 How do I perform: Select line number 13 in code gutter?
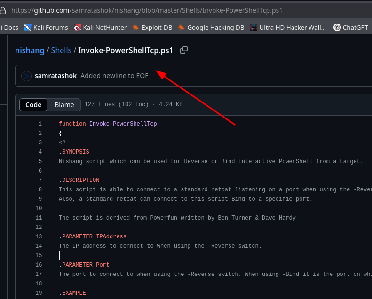point(39,236)
